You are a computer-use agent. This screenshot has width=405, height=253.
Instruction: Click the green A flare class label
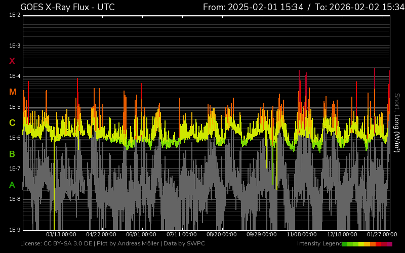(x=12, y=185)
